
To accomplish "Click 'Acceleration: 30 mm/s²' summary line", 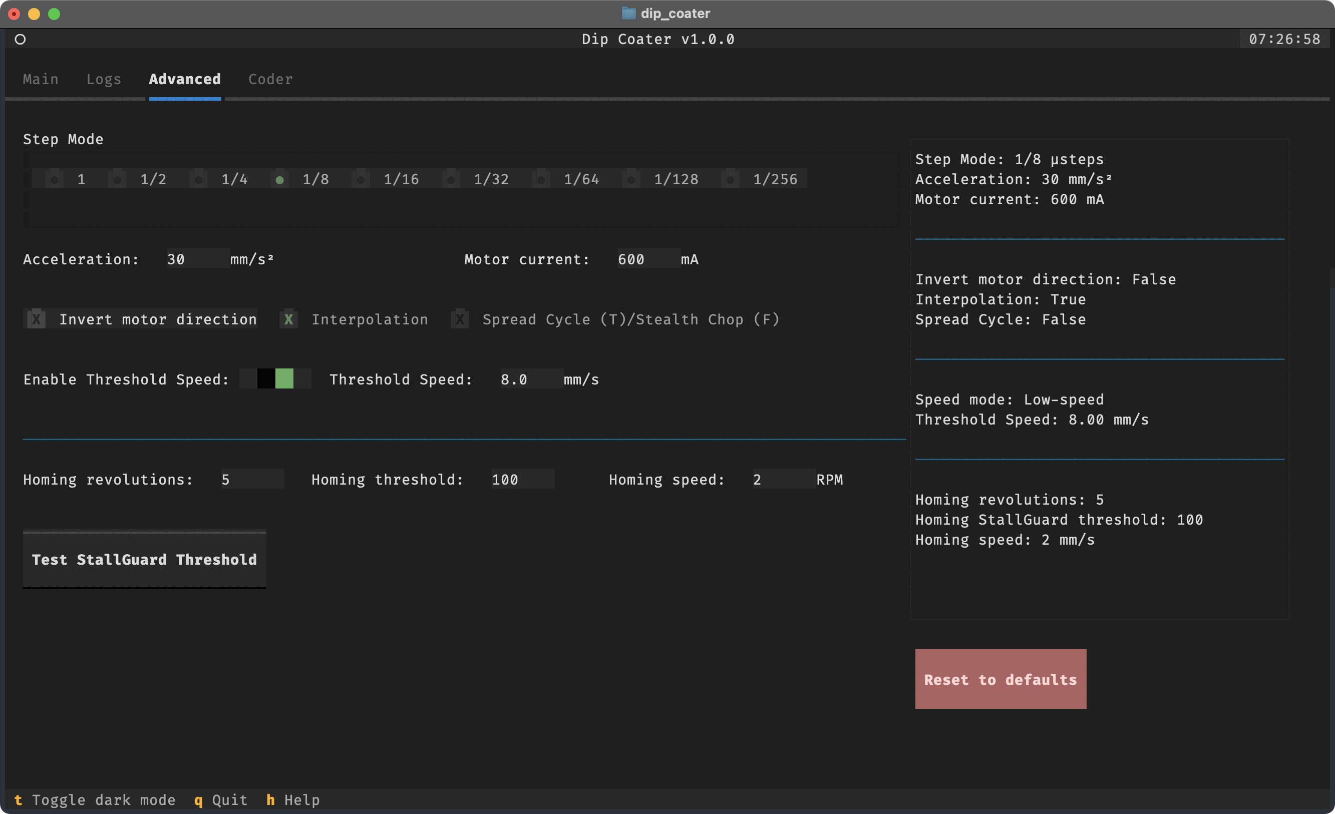I will [1014, 179].
